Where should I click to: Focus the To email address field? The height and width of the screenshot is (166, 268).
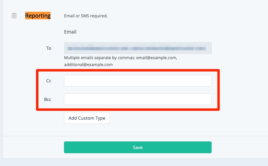tap(138, 48)
